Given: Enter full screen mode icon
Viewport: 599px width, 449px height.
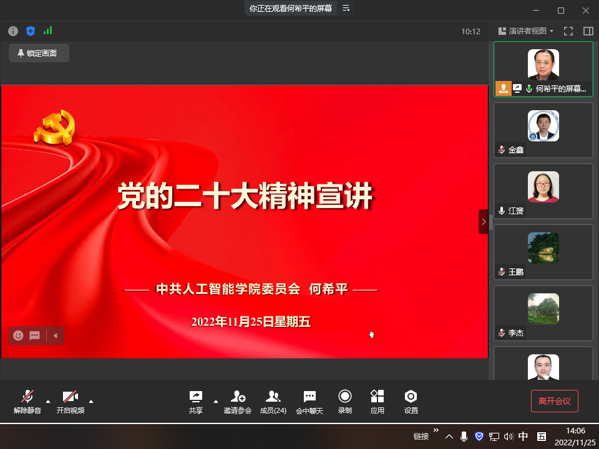Looking at the screenshot, I should tap(568, 31).
